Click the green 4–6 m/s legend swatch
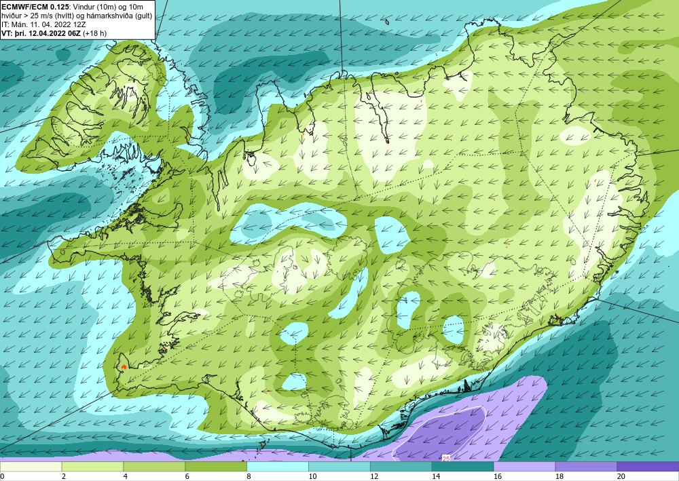This screenshot has width=679, height=481. tap(154, 467)
